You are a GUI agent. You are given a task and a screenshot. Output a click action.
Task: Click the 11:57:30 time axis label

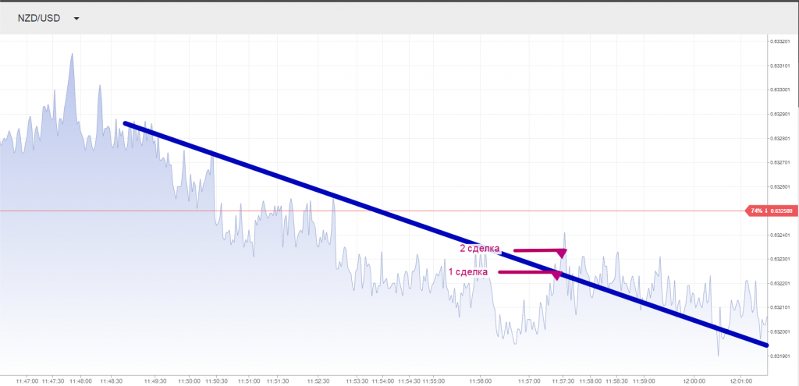[x=563, y=381]
